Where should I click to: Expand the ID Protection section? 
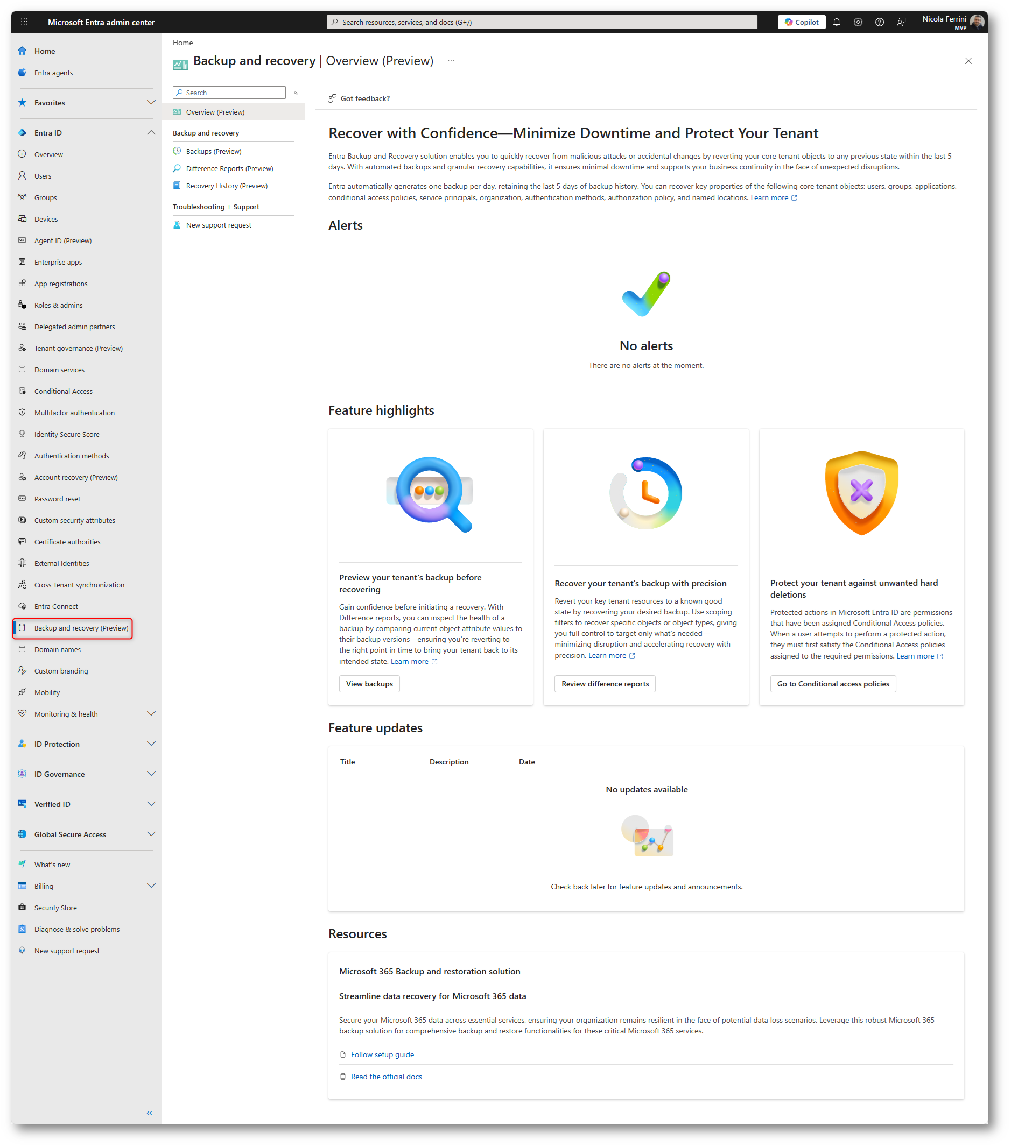tap(151, 744)
